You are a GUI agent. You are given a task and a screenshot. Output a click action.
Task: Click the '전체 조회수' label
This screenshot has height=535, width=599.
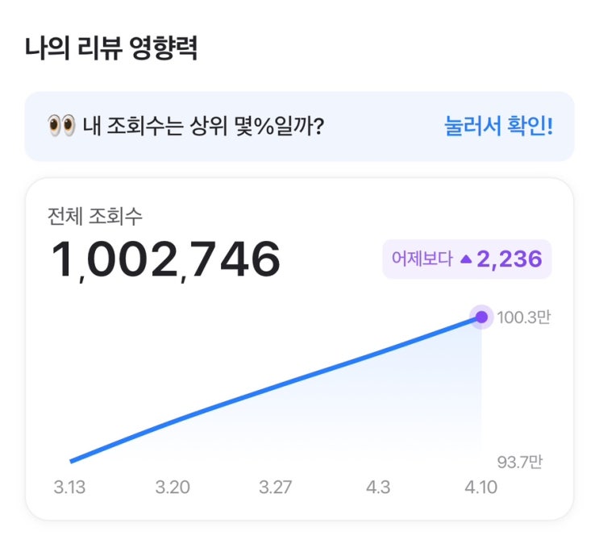pyautogui.click(x=95, y=215)
